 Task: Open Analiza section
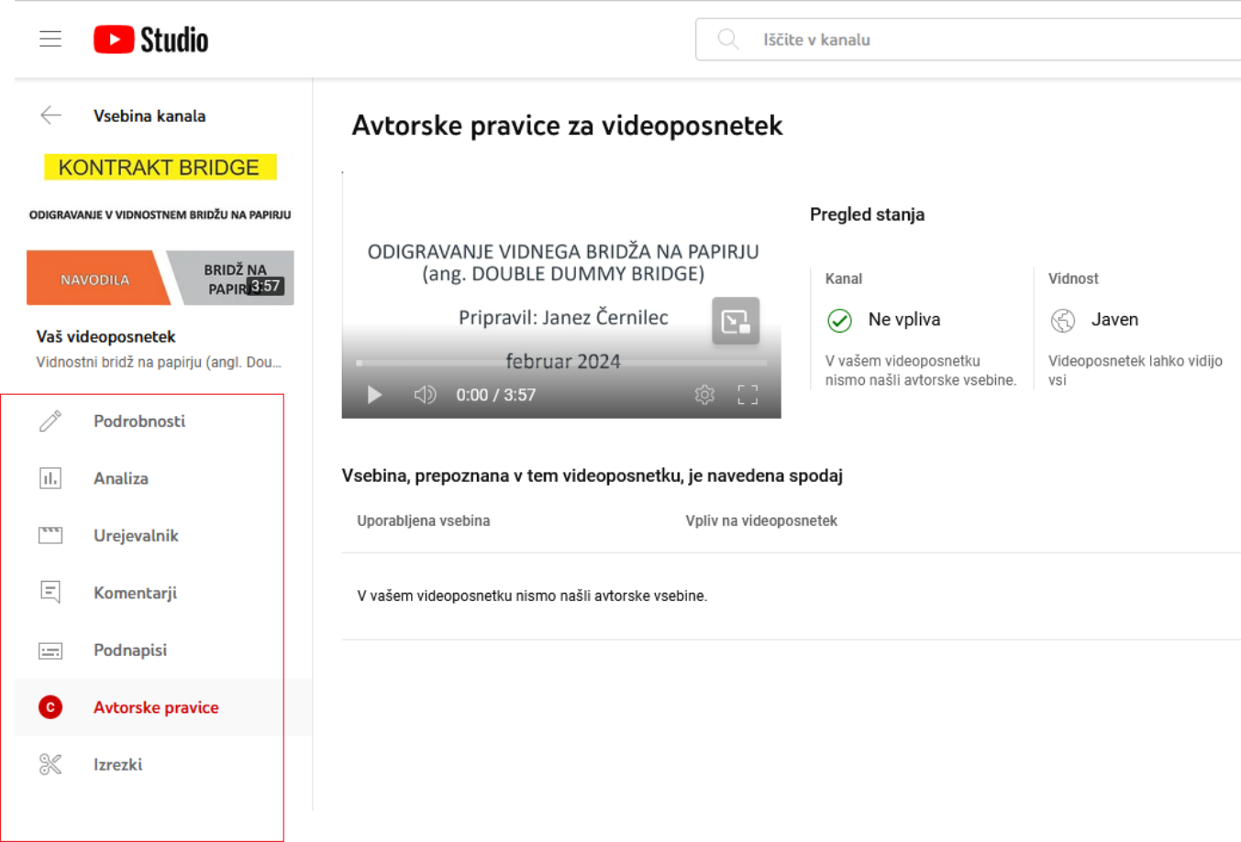point(121,478)
